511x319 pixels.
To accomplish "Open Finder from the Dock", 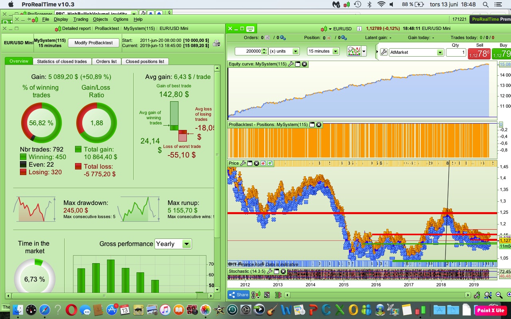I will pyautogui.click(x=18, y=310).
